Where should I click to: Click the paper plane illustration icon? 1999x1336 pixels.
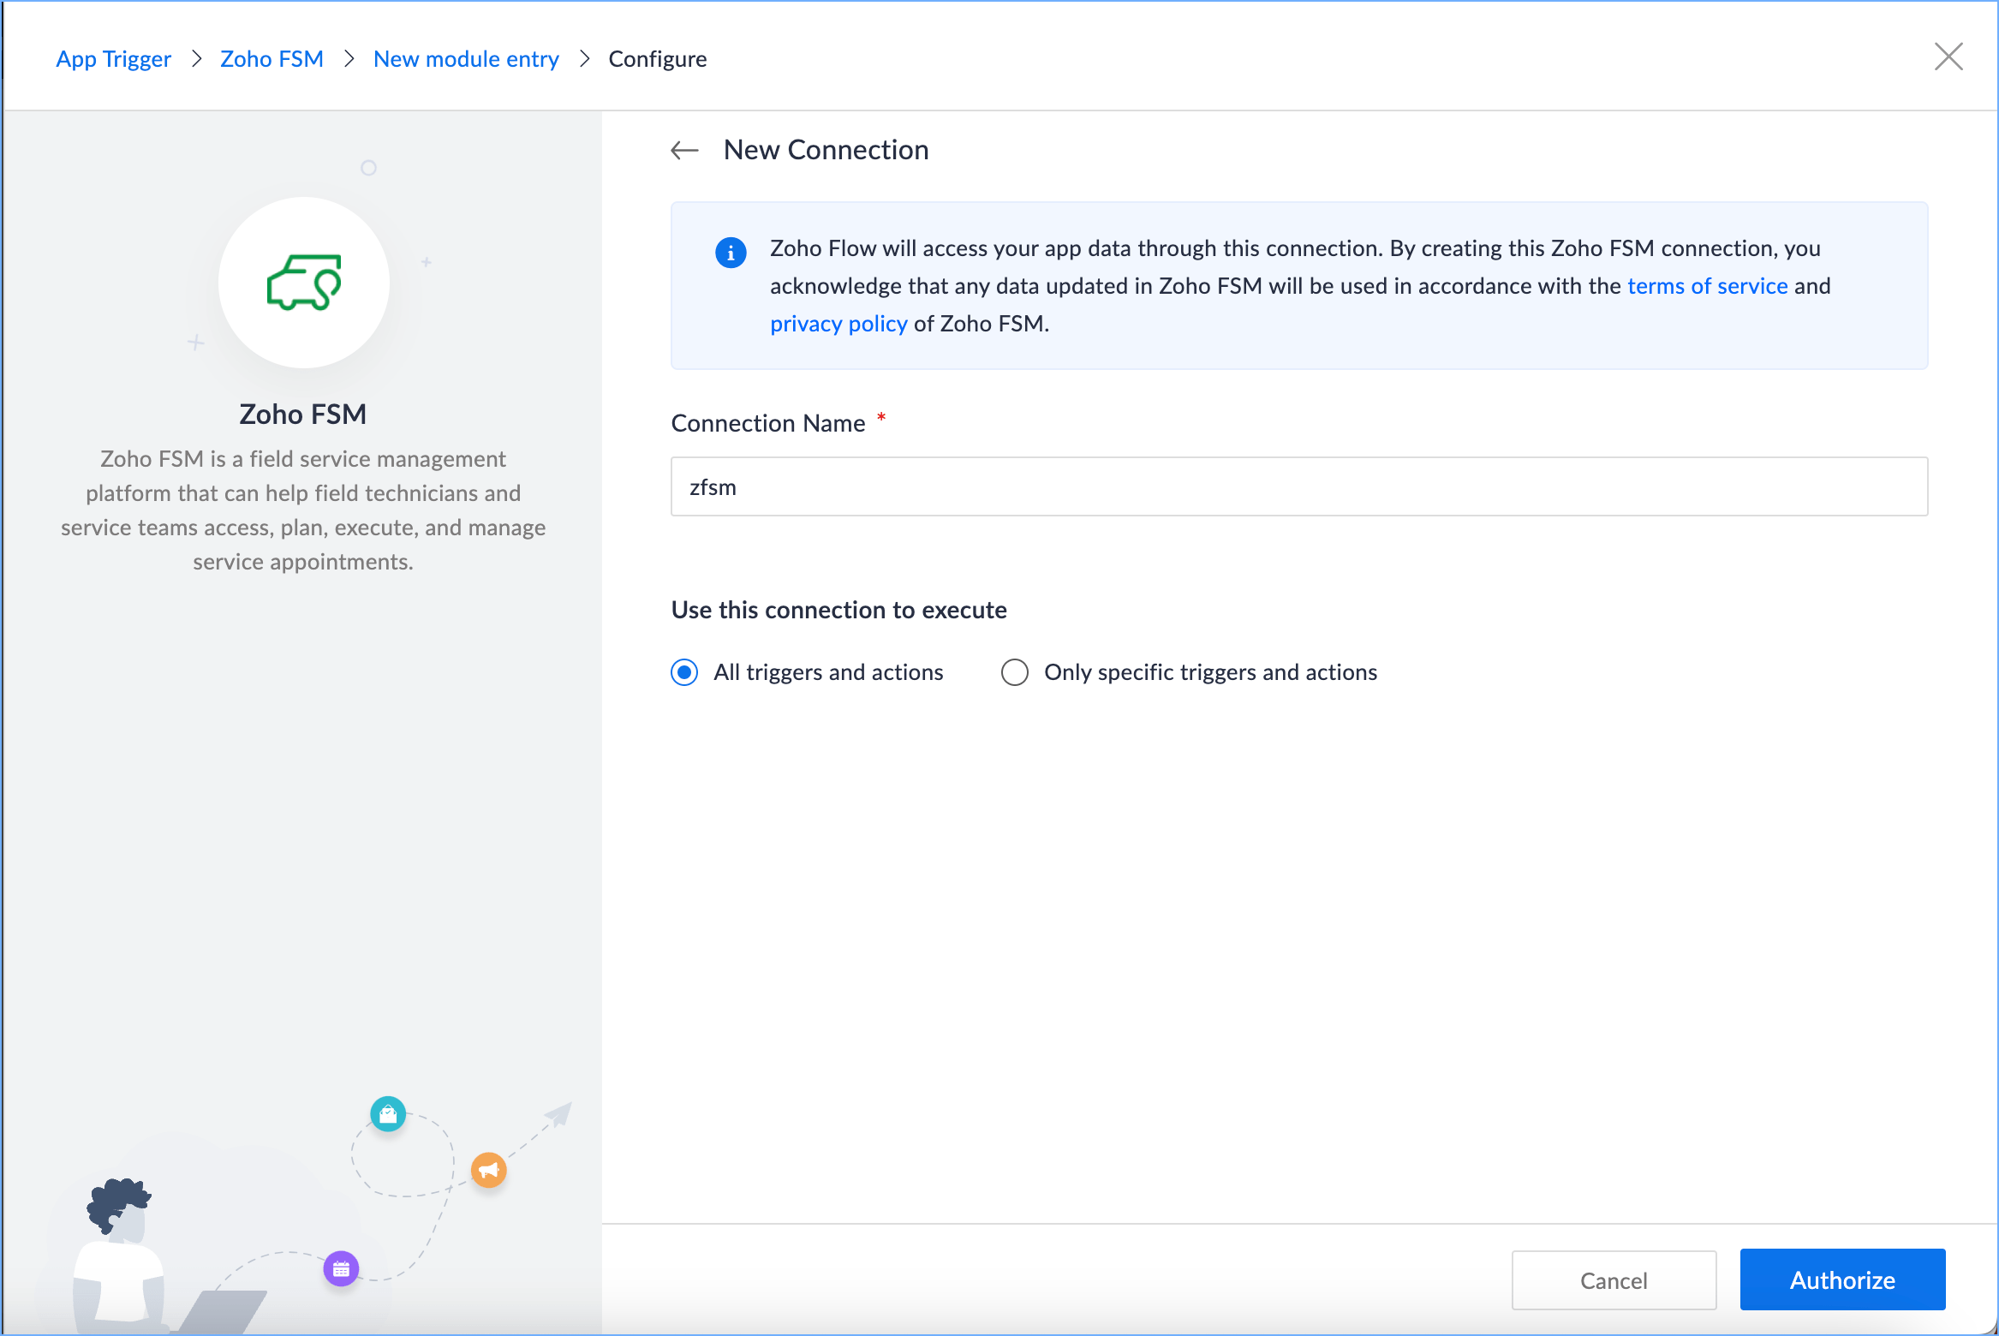[558, 1114]
